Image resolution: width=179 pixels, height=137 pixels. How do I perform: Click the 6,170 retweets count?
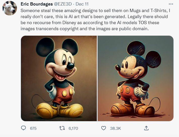coord(73,128)
